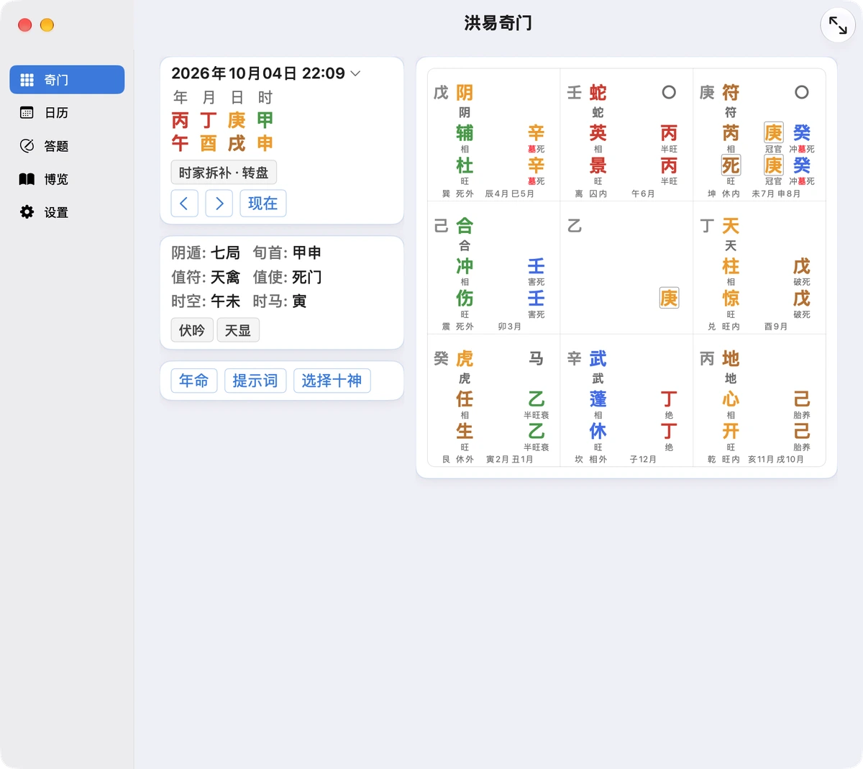Screen dimensions: 863x769
Task: Click the 马 horse marker in 虎 palace
Action: click(x=536, y=358)
